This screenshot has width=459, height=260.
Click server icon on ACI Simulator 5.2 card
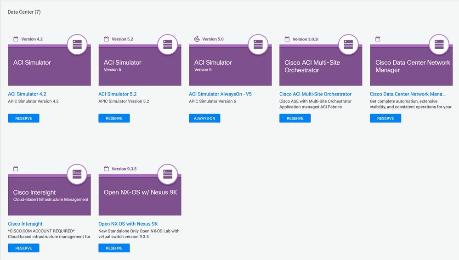pyautogui.click(x=168, y=45)
